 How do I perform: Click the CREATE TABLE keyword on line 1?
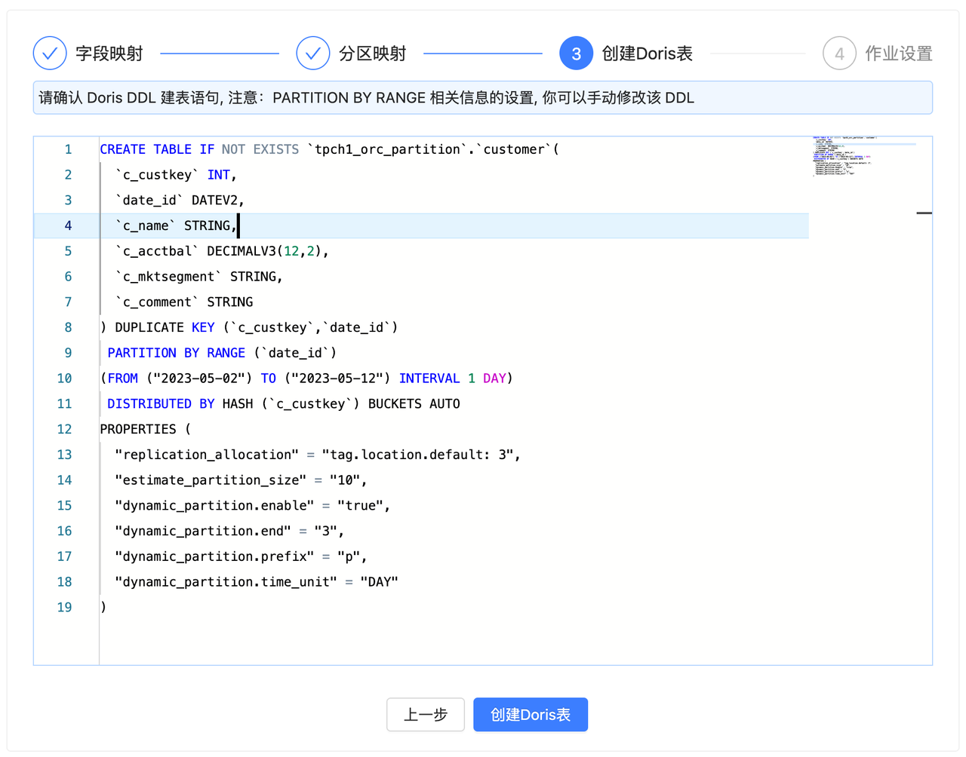point(147,149)
